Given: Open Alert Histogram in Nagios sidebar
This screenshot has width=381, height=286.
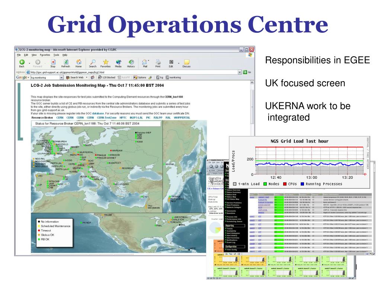Looking at the screenshot, I should pyautogui.click(x=233, y=233).
